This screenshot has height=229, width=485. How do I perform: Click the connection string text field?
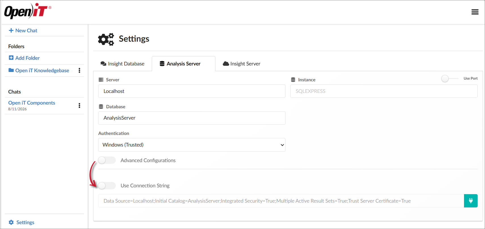(x=281, y=201)
